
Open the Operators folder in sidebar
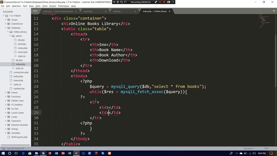point(16,121)
